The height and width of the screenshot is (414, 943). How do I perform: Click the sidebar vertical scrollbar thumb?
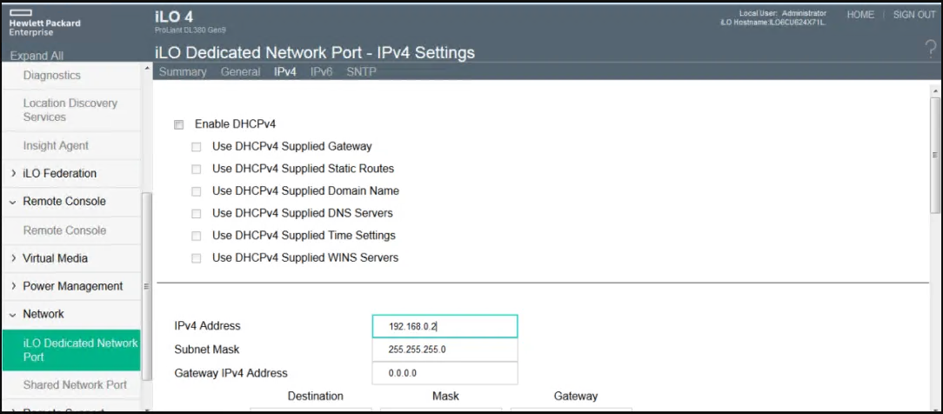(x=147, y=287)
